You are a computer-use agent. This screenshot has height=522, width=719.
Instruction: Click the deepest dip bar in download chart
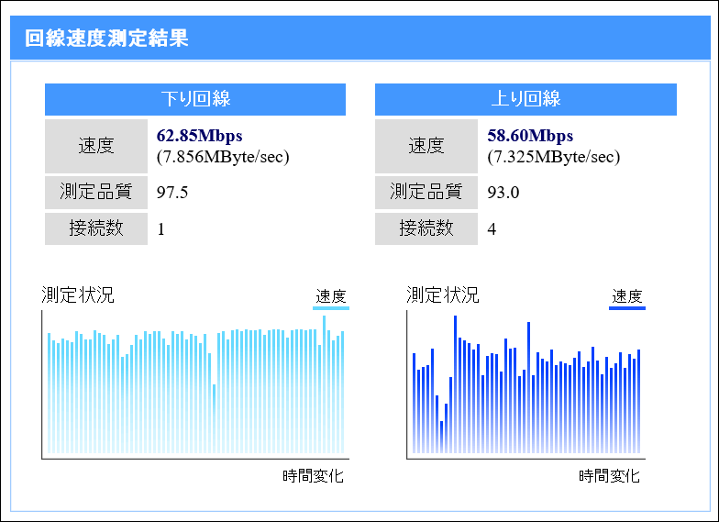(x=214, y=417)
